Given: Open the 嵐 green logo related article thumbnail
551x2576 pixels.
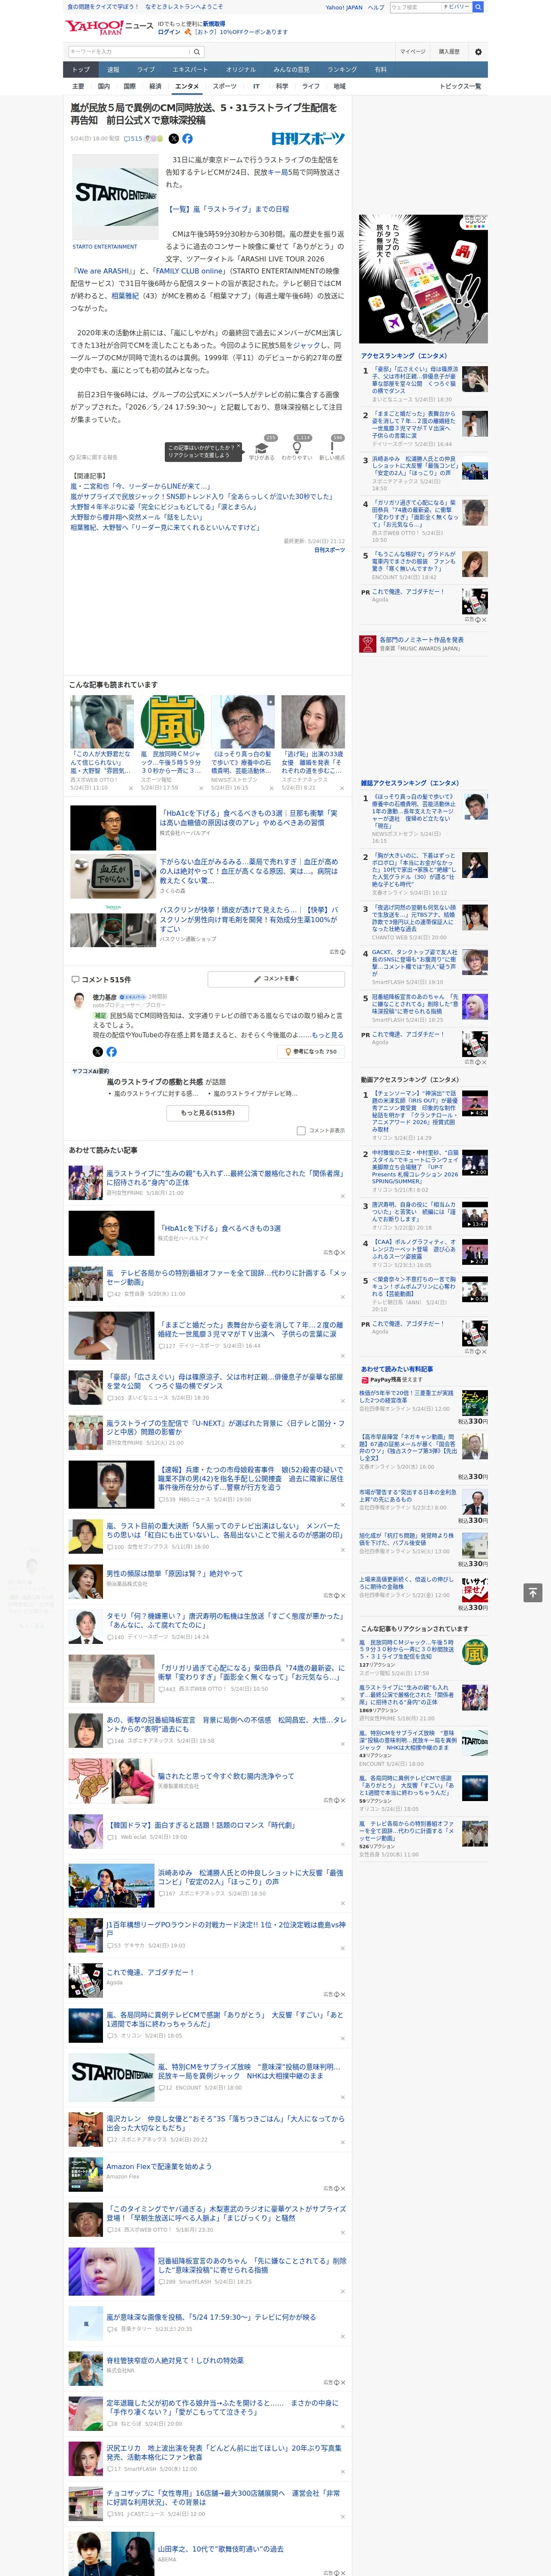Looking at the screenshot, I should click(x=172, y=722).
